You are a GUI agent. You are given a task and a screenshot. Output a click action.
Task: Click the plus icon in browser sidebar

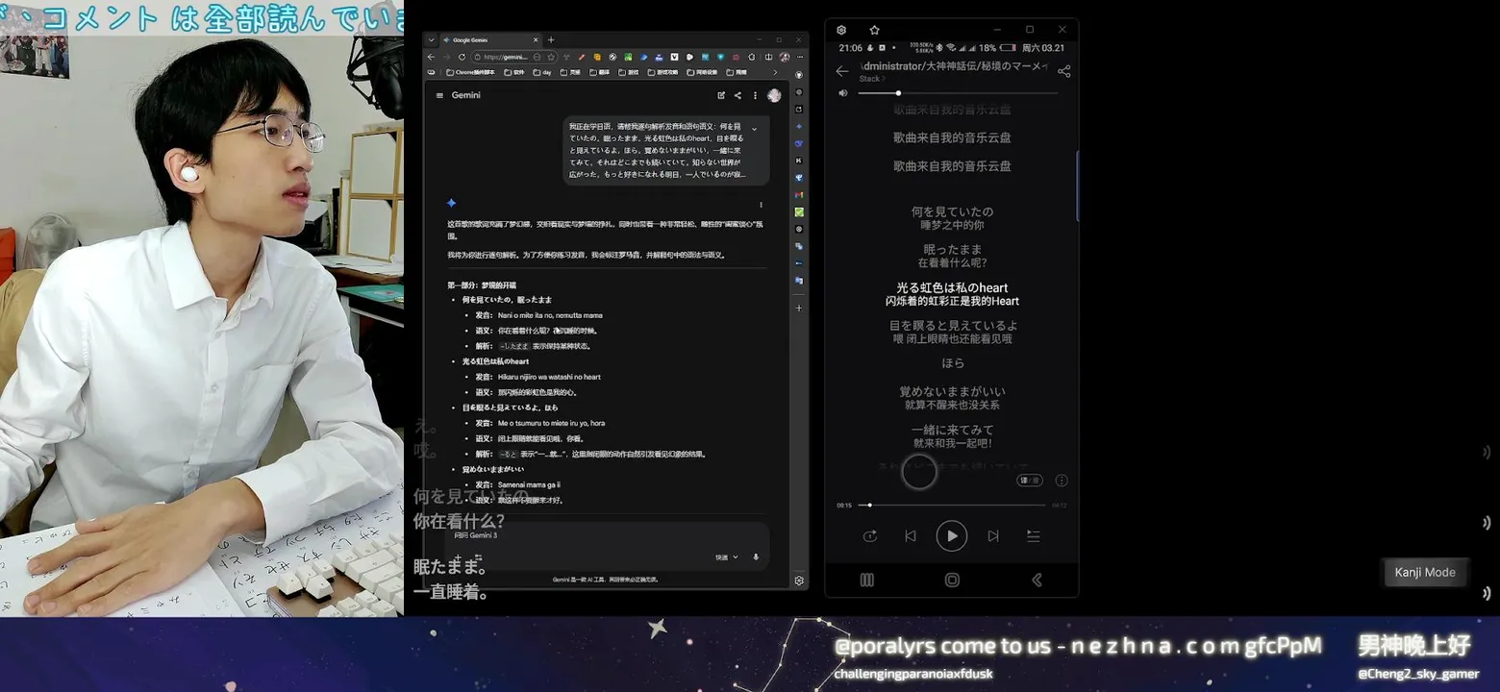pyautogui.click(x=799, y=309)
